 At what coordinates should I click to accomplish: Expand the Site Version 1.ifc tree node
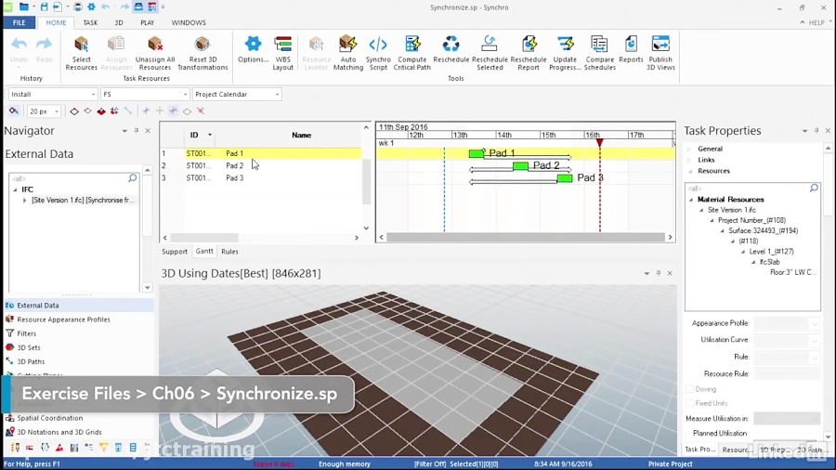coord(25,200)
